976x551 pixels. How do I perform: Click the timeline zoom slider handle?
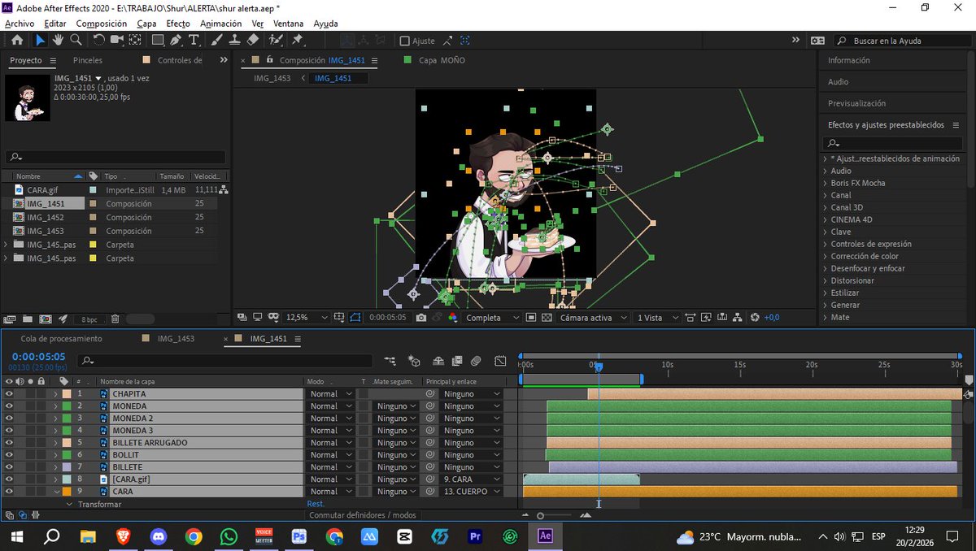[x=540, y=515]
